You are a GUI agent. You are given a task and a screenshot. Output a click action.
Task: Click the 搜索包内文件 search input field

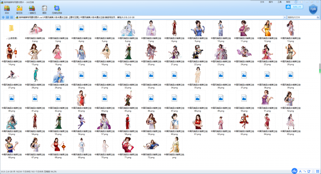click(302, 18)
